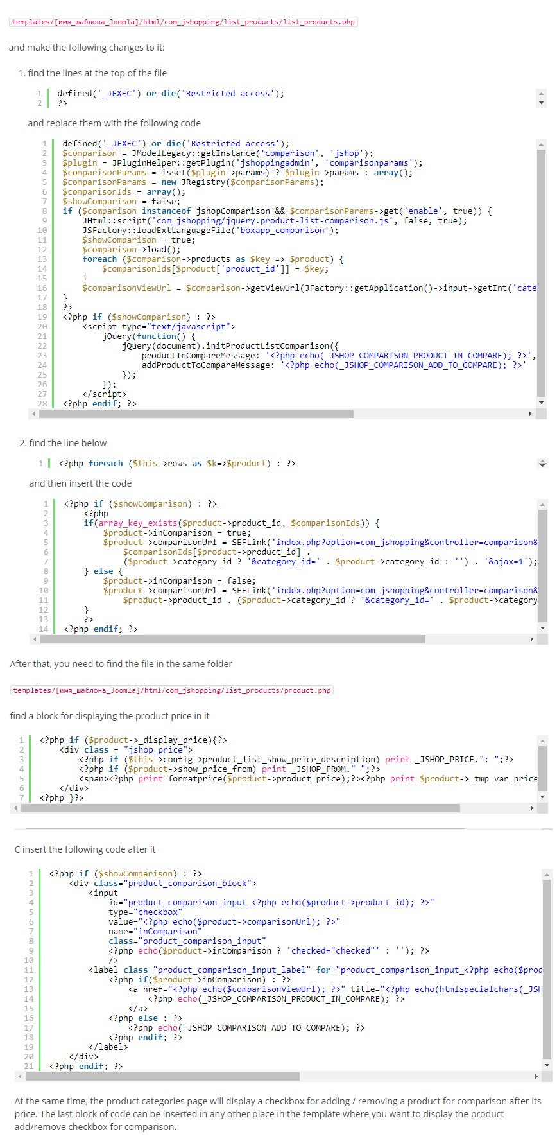Click the 'find a block for displaying the product price' text

pos(110,716)
